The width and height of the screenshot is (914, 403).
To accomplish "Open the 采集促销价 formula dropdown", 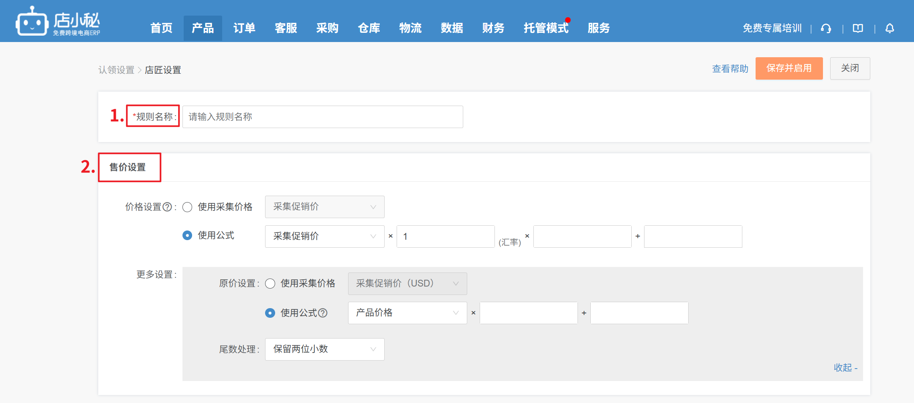I will pyautogui.click(x=324, y=236).
